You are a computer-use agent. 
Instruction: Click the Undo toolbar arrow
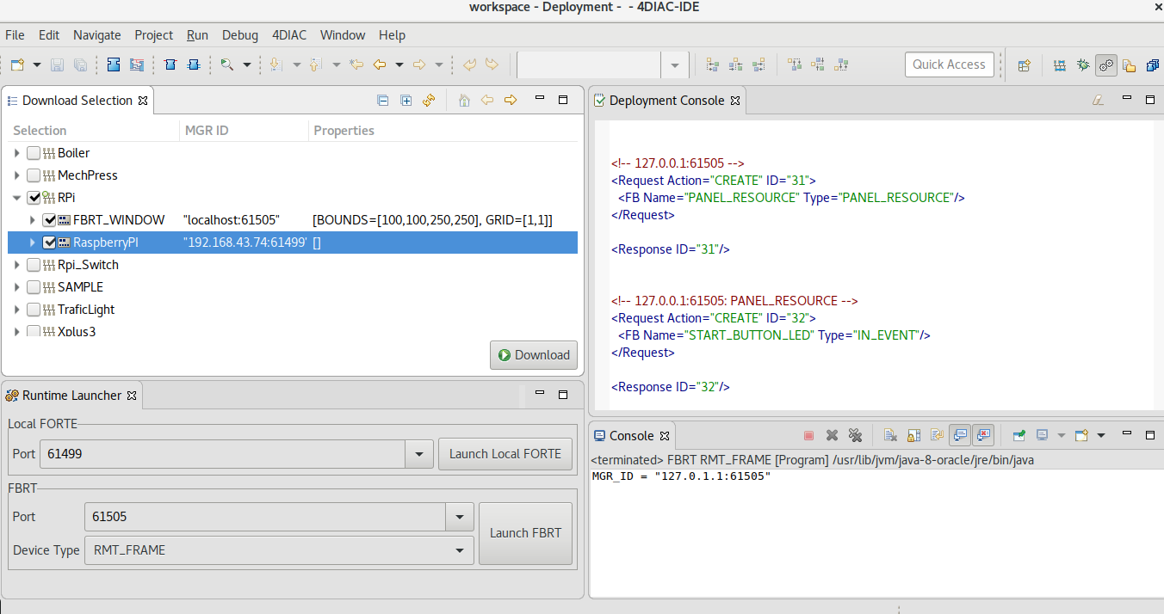click(469, 64)
